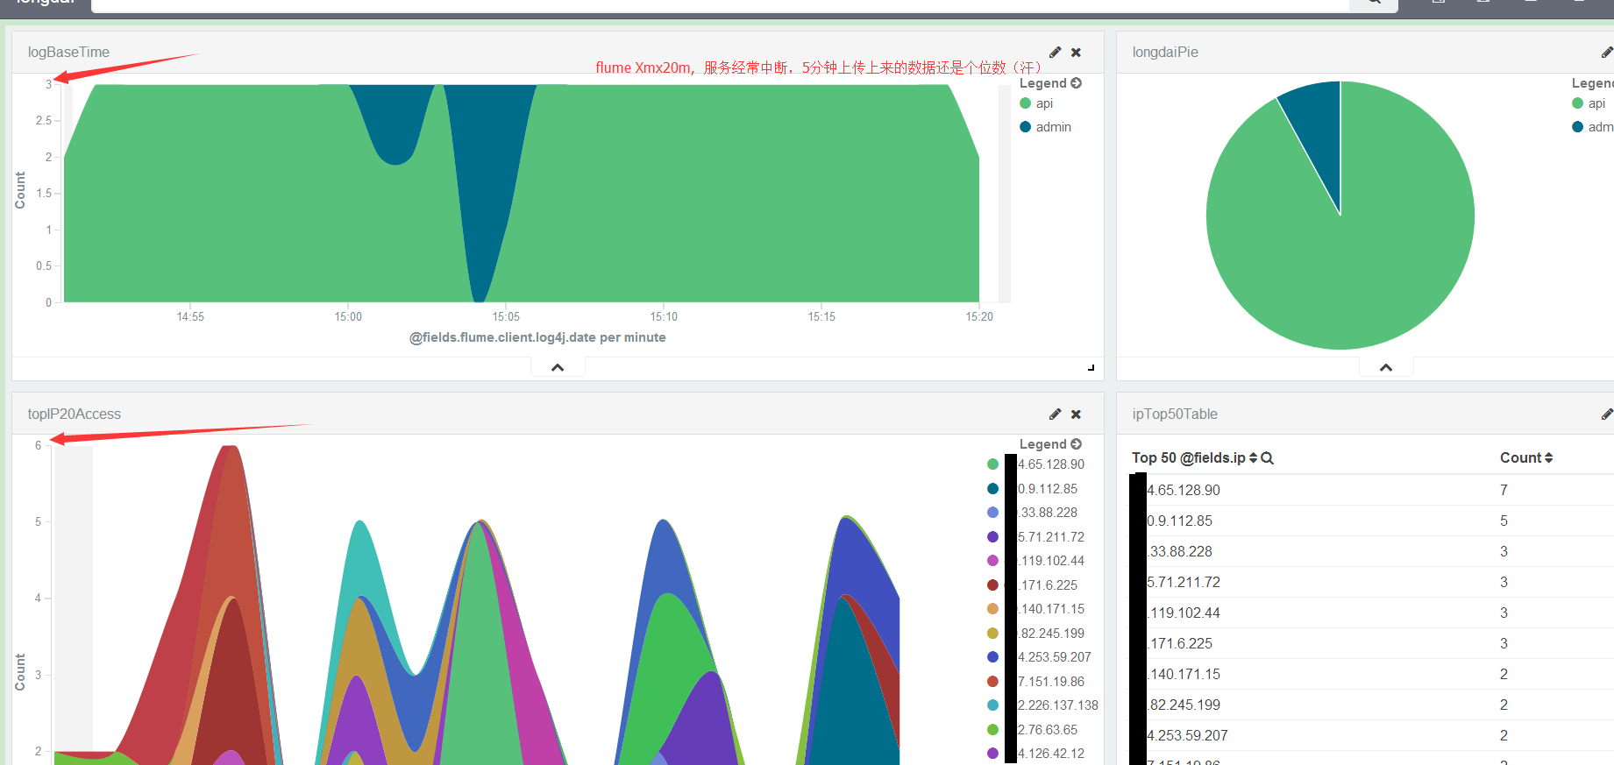Select legend entry 4.65.128.90 in topIP20Access
Image resolution: width=1614 pixels, height=765 pixels.
1050,464
